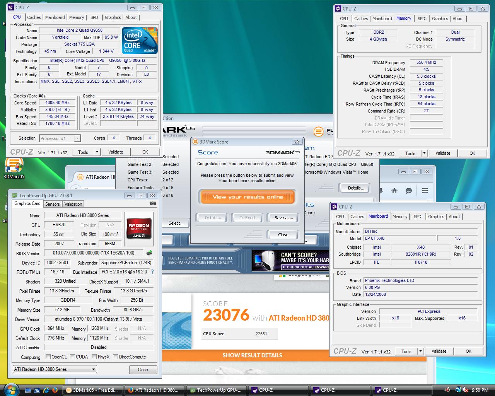Click the score 23076 text
Viewport: 495px width, 396px height.
click(226, 315)
